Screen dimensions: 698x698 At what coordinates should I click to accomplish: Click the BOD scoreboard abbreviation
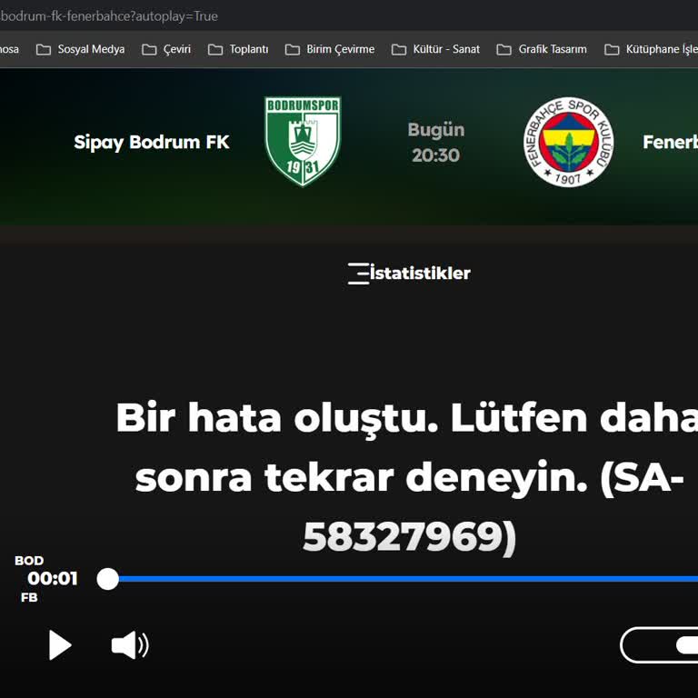[x=29, y=561]
